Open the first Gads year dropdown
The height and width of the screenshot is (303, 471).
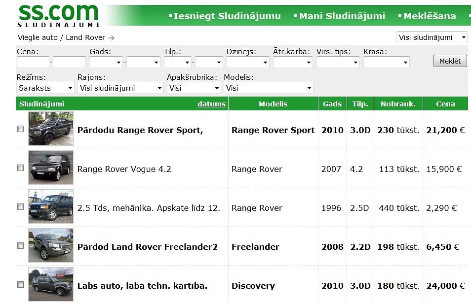coord(106,63)
